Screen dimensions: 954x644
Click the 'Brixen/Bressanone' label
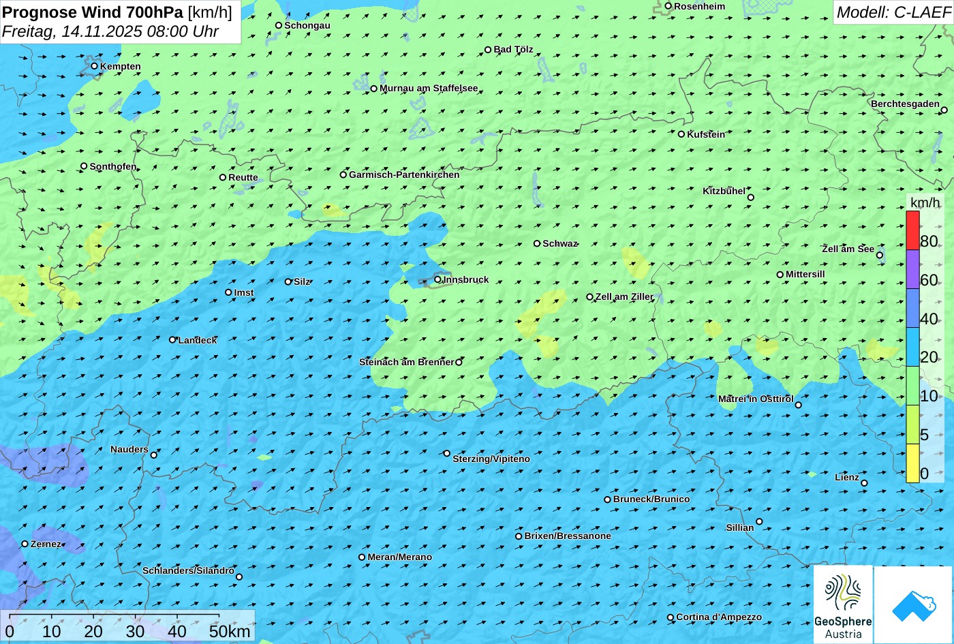[568, 536]
